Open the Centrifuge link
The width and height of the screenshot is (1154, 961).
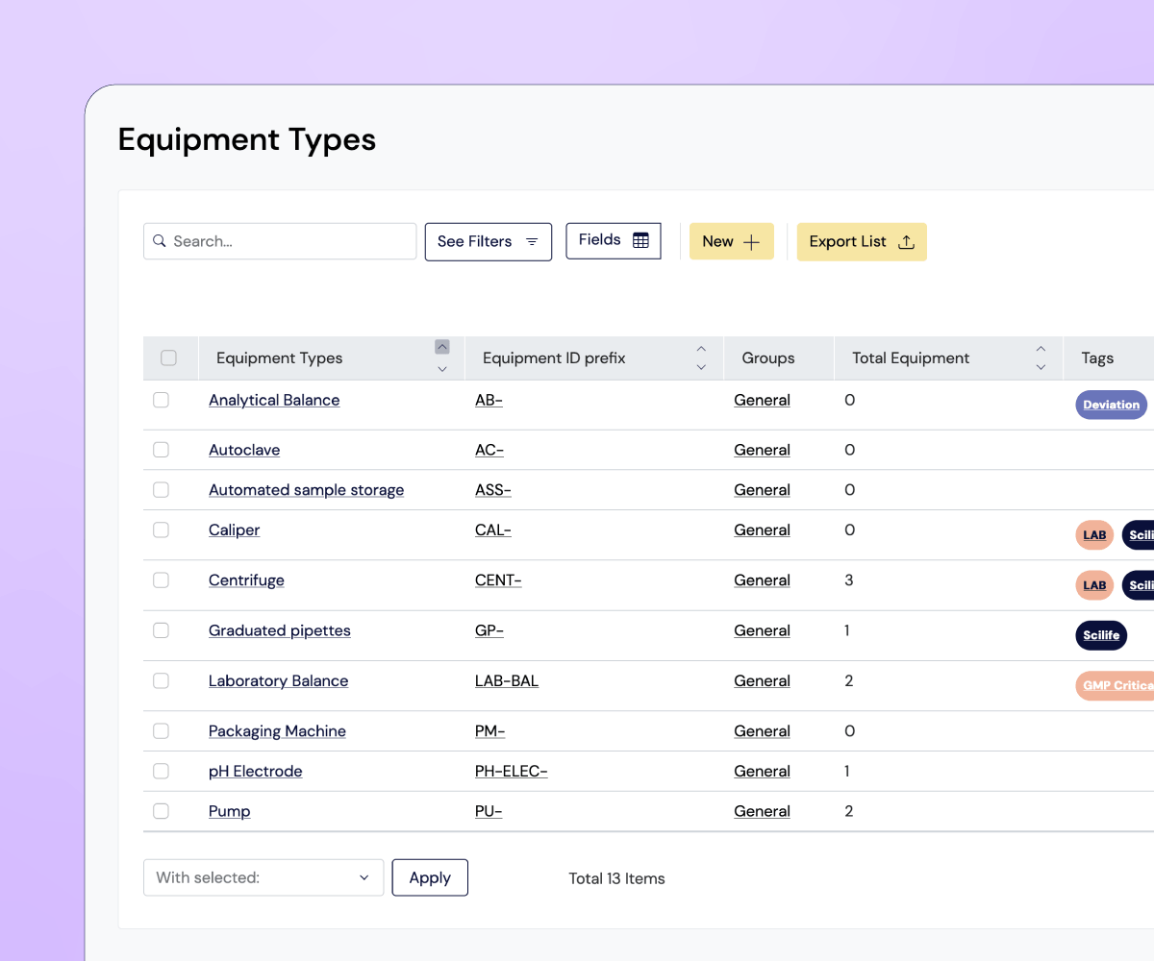[x=246, y=580]
